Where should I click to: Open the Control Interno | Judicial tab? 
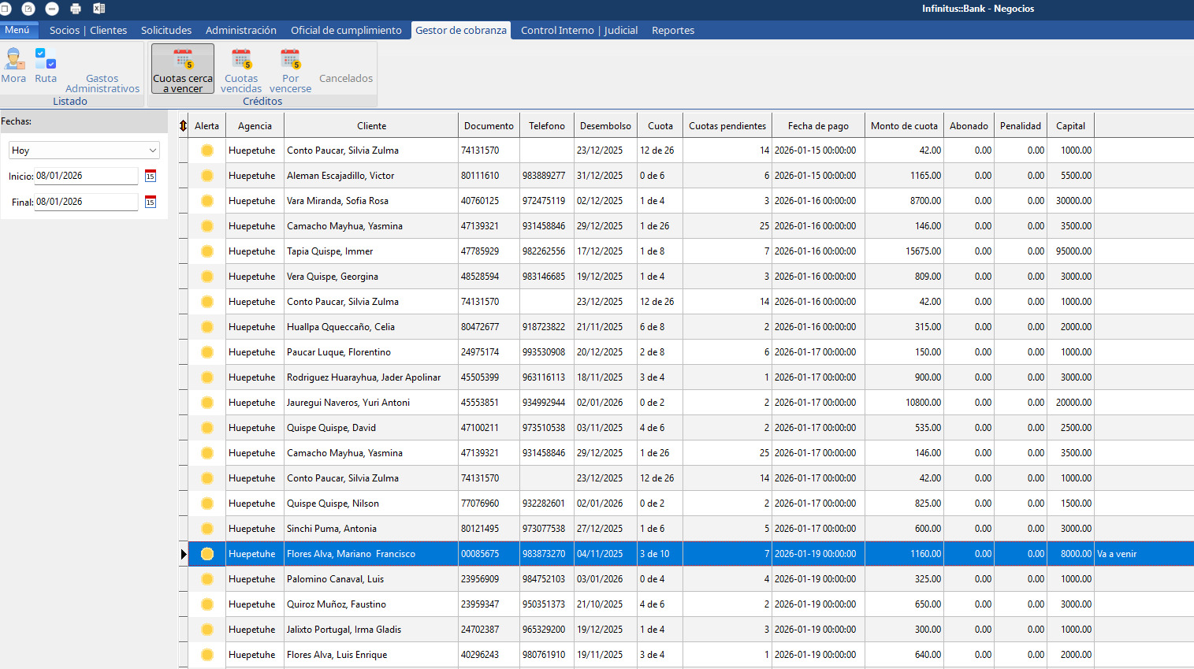pos(579,31)
